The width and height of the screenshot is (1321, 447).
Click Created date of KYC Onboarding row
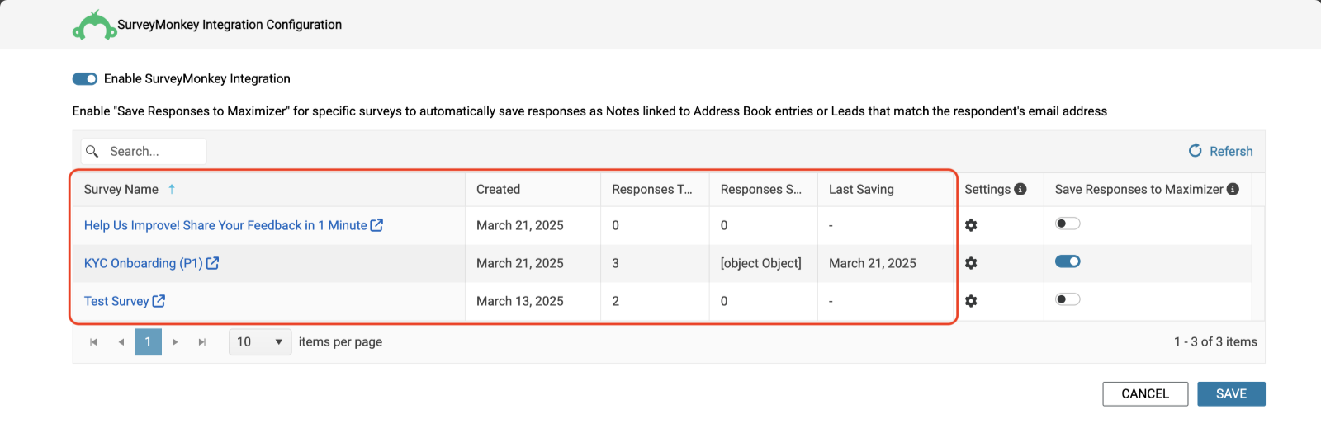click(520, 263)
